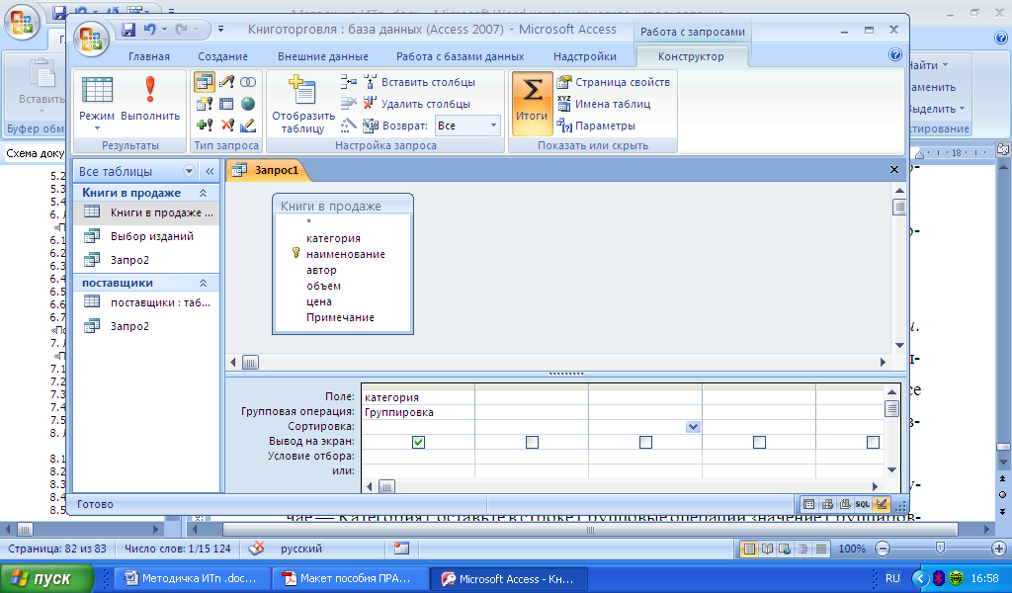The image size is (1012, 593).
Task: Open Страница свойств property sheet
Action: click(613, 82)
